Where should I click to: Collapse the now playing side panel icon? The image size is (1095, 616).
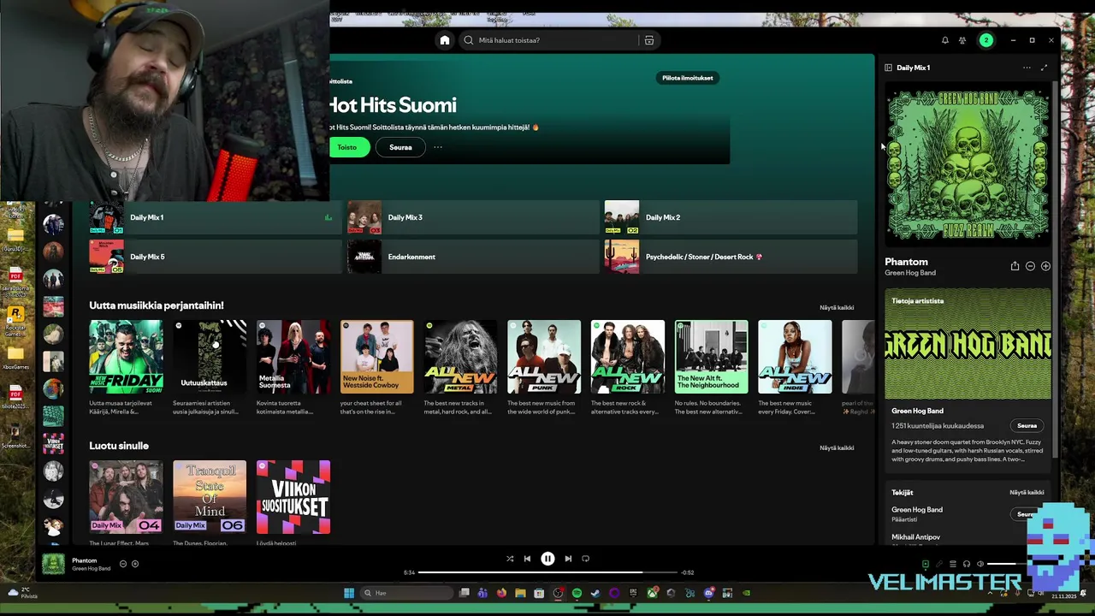[888, 68]
